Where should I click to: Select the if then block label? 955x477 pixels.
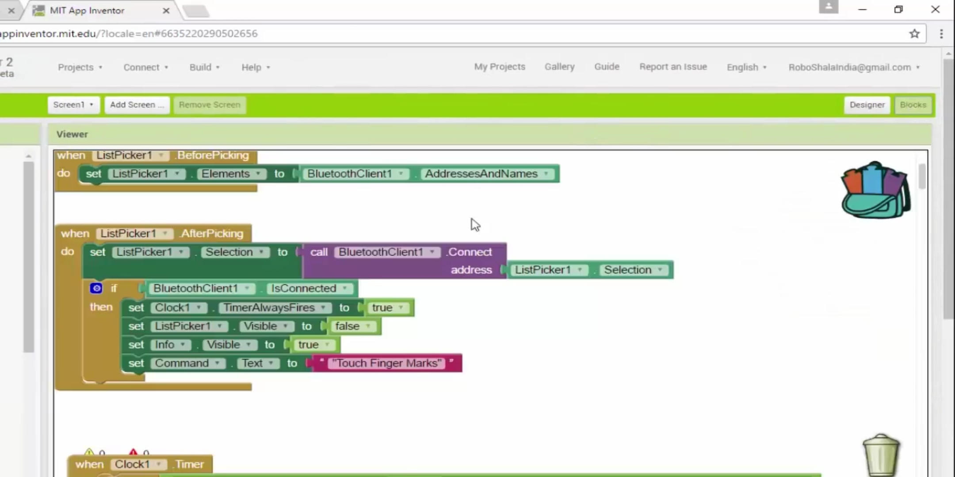coord(114,288)
